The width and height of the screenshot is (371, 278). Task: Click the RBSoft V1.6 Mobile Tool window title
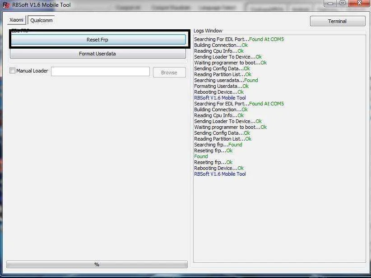click(42, 5)
